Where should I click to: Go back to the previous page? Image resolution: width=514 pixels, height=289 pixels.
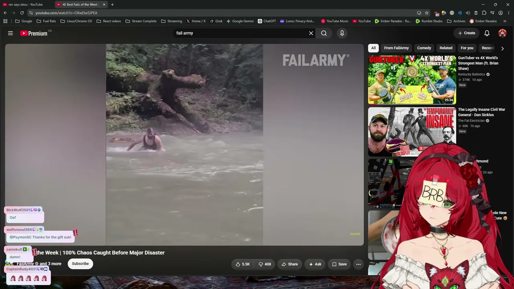(x=5, y=13)
